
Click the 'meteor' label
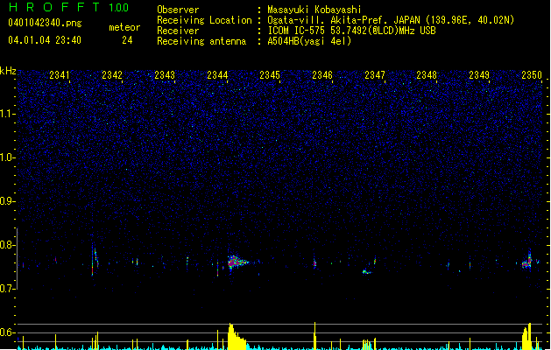pos(124,27)
